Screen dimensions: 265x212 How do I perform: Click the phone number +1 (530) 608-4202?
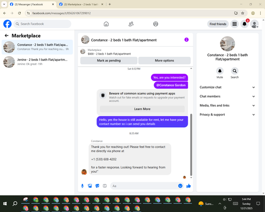point(104,159)
